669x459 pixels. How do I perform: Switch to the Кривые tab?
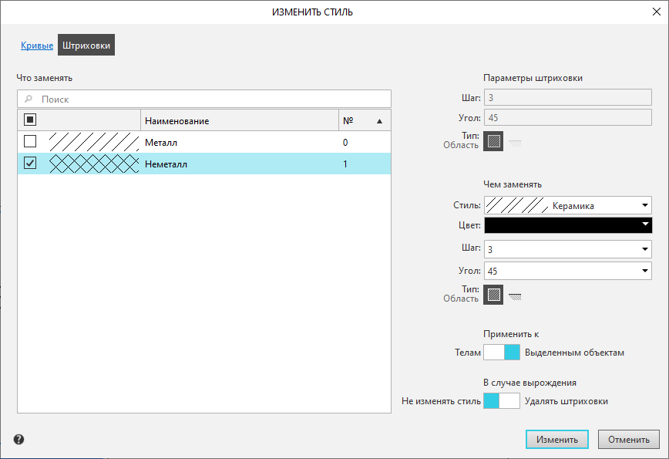tap(37, 46)
